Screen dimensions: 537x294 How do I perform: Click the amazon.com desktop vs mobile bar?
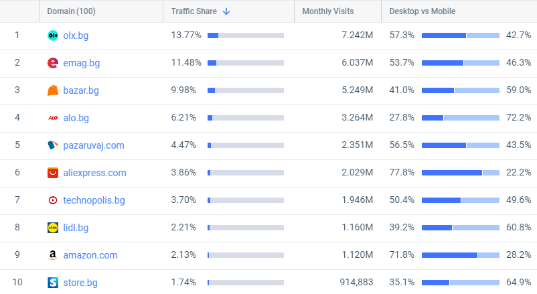click(461, 255)
